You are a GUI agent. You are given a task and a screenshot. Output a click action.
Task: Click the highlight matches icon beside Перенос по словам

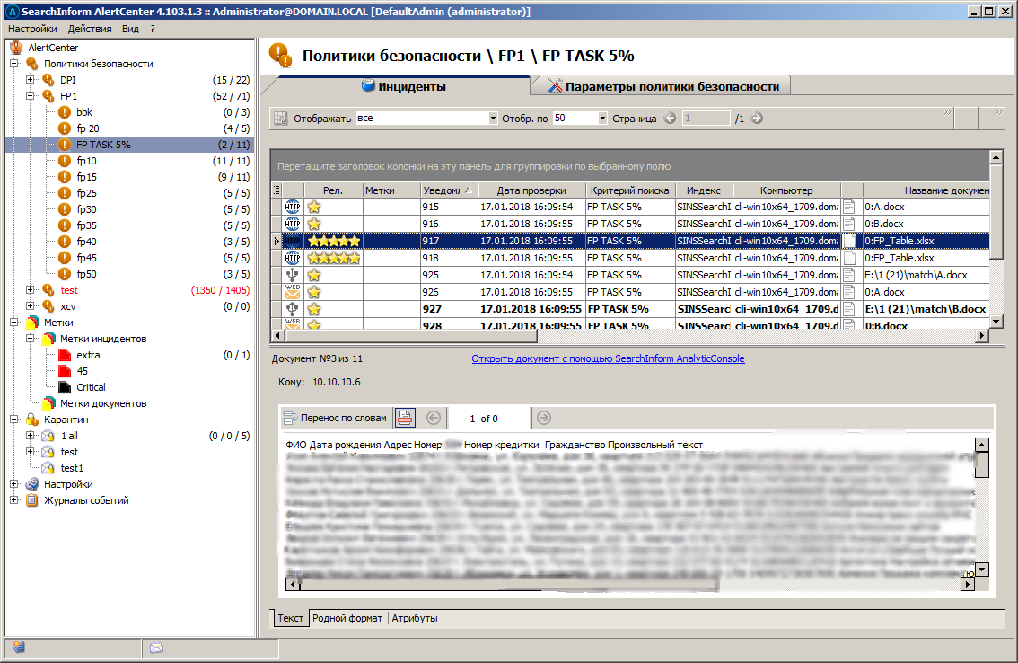[405, 418]
